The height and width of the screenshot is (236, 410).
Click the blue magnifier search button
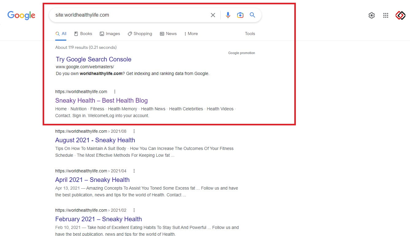252,15
